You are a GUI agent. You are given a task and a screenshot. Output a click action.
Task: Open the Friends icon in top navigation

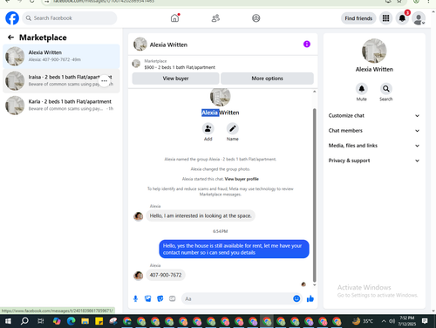[215, 18]
